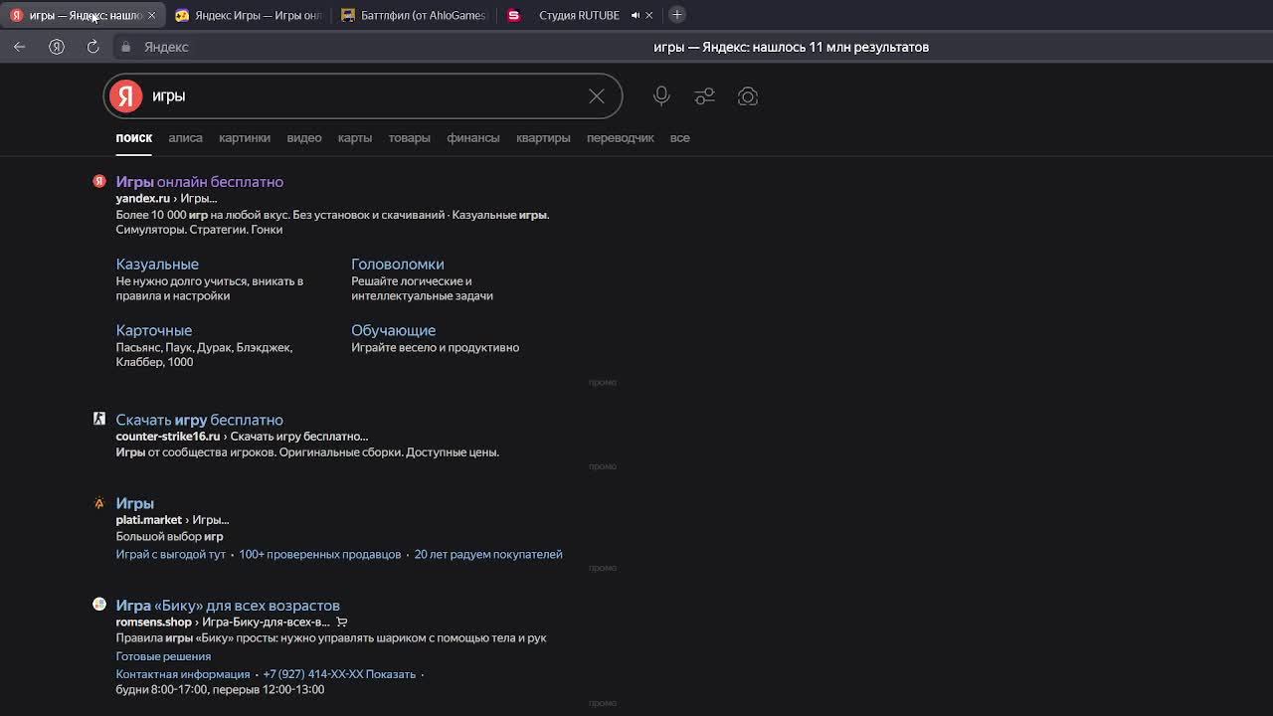Close the Студия RUTUBE tab
Image resolution: width=1273 pixels, height=716 pixels.
pyautogui.click(x=649, y=15)
